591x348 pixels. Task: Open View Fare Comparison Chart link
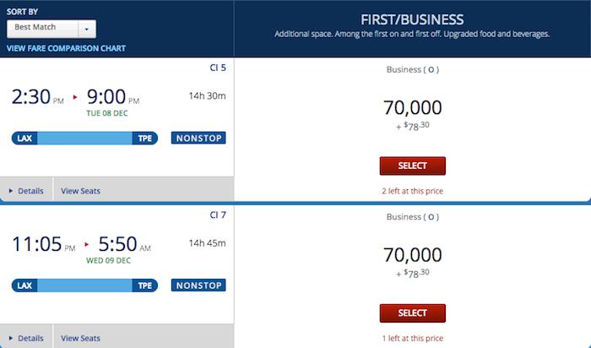point(66,48)
